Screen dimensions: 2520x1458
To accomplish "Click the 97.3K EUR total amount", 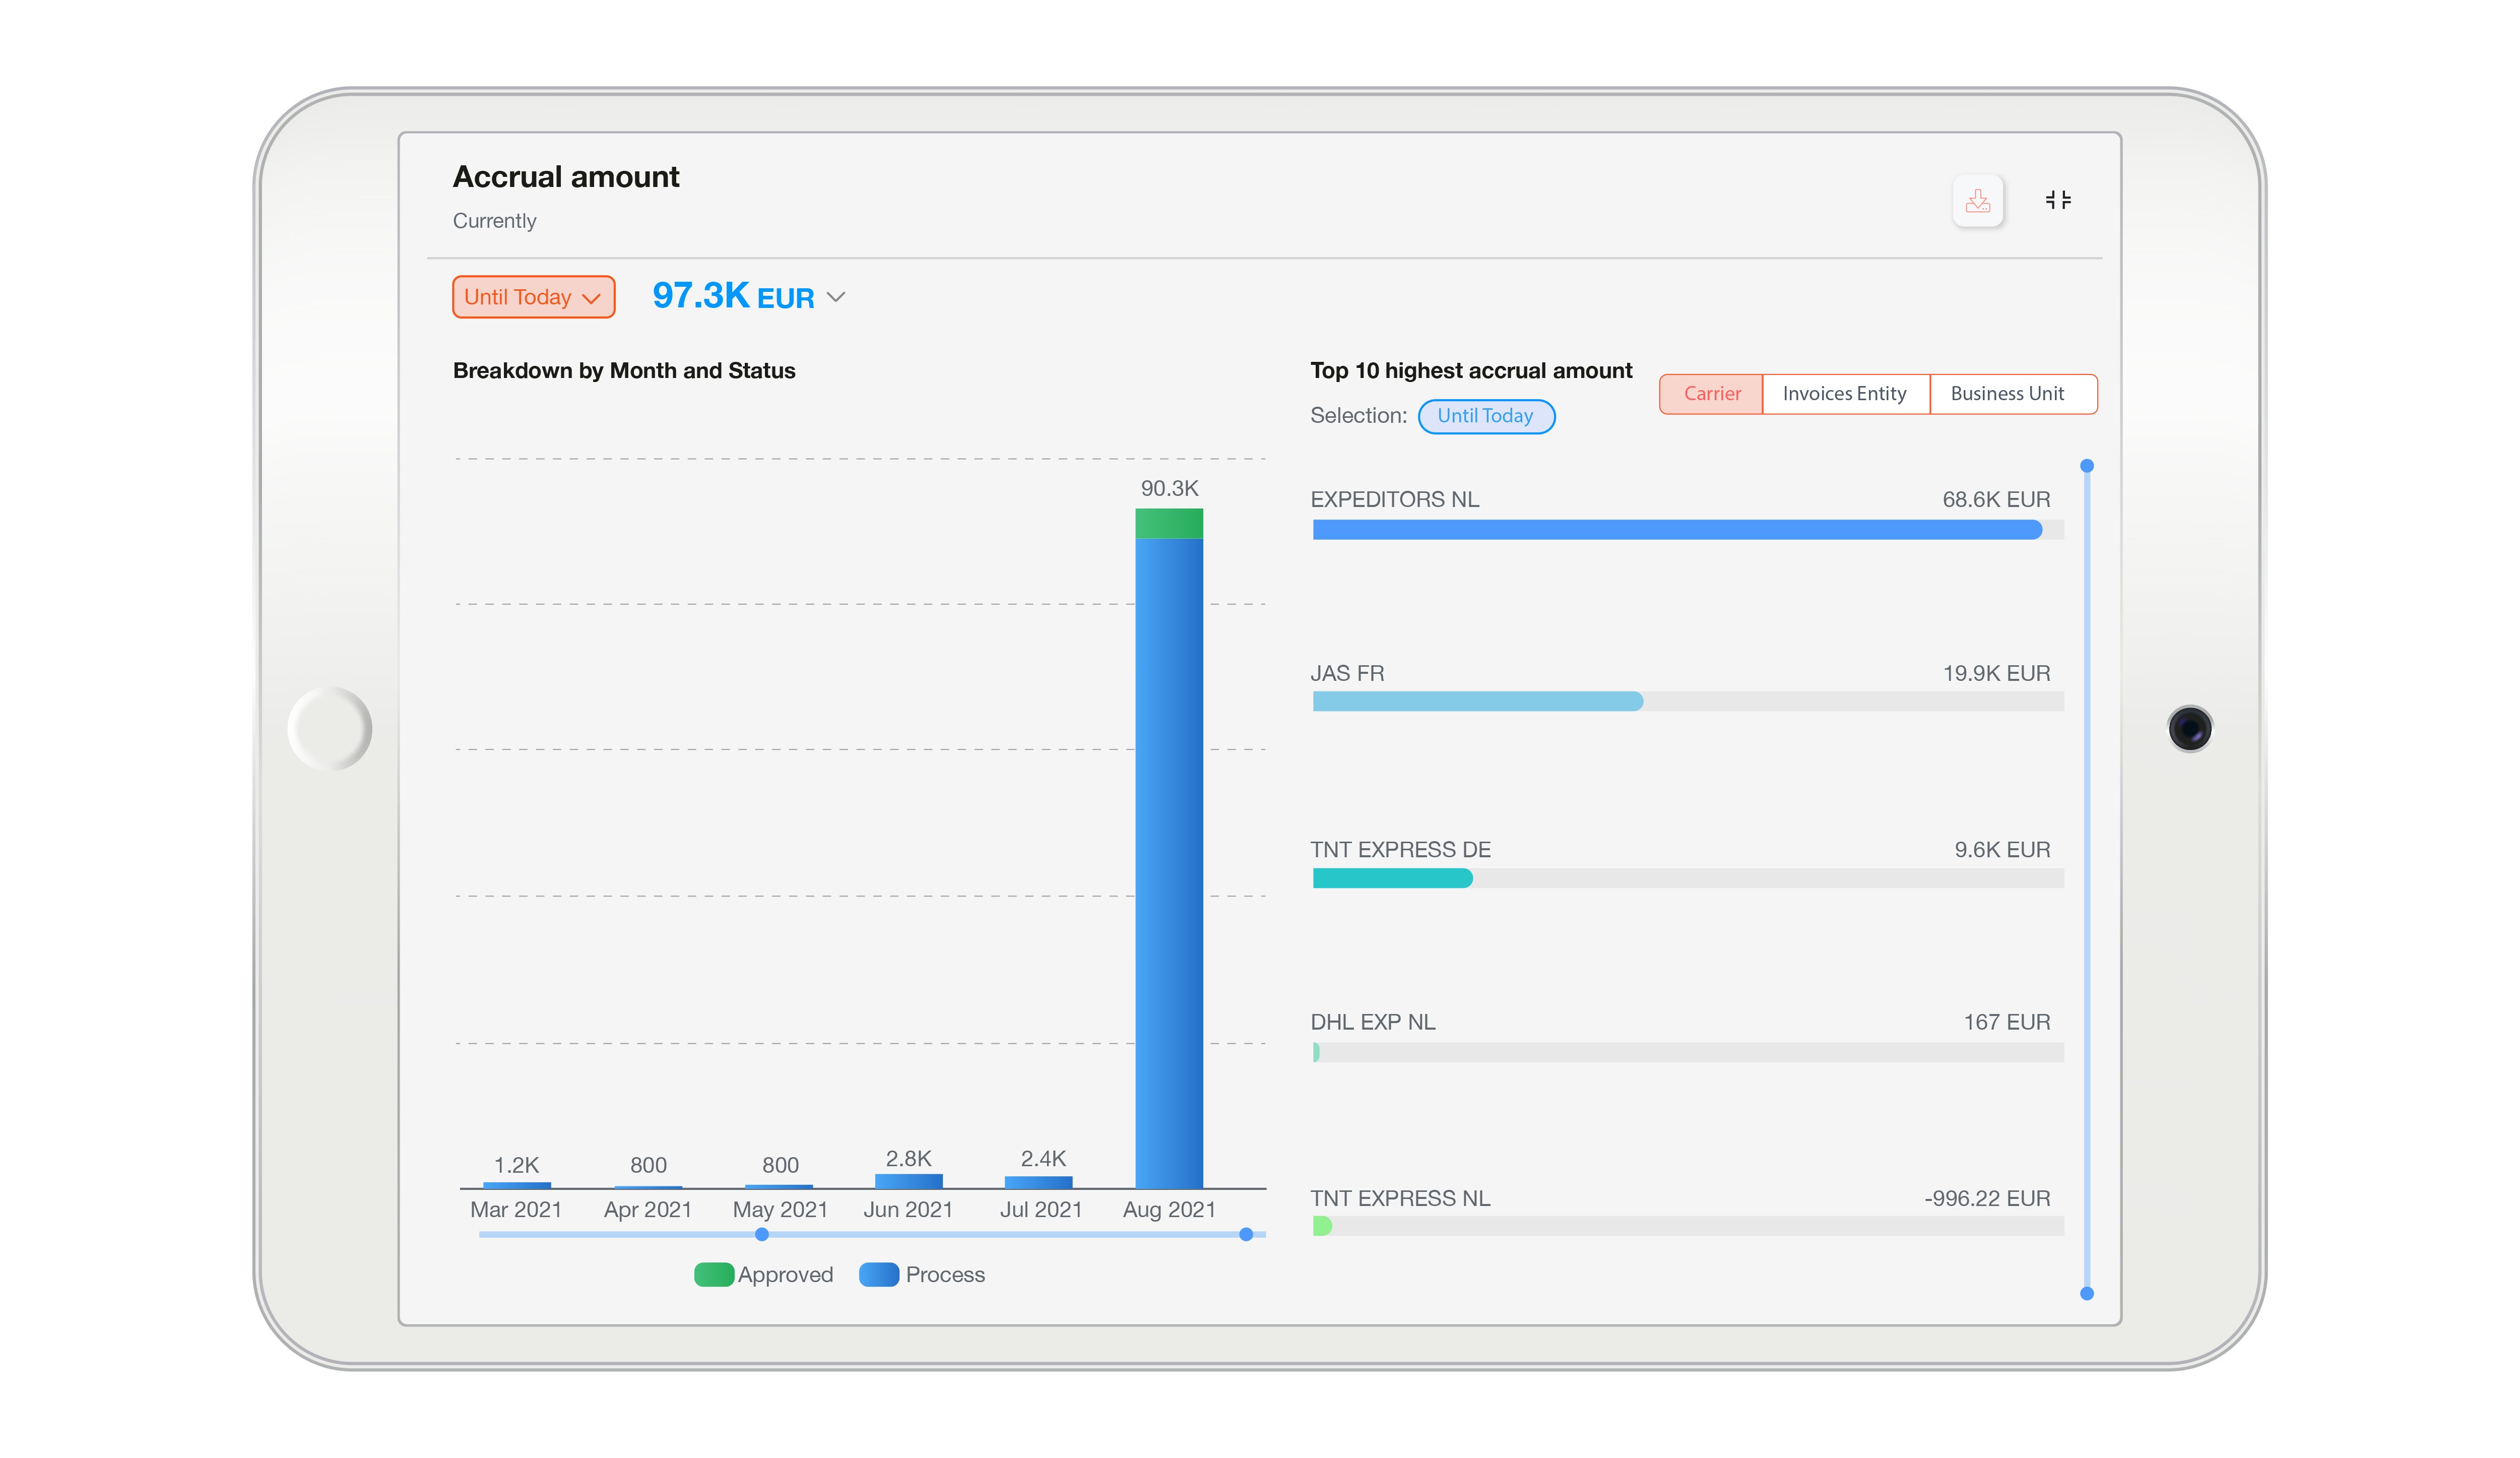I will click(732, 296).
